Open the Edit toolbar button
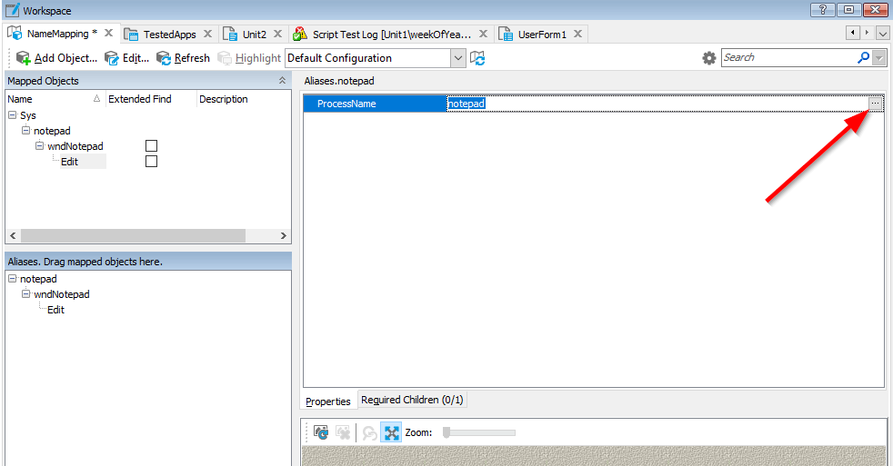Viewport: 893px width, 466px height. coord(127,58)
